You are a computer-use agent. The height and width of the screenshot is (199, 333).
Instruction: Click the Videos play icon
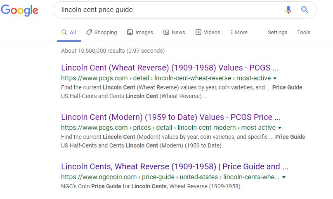(x=198, y=32)
